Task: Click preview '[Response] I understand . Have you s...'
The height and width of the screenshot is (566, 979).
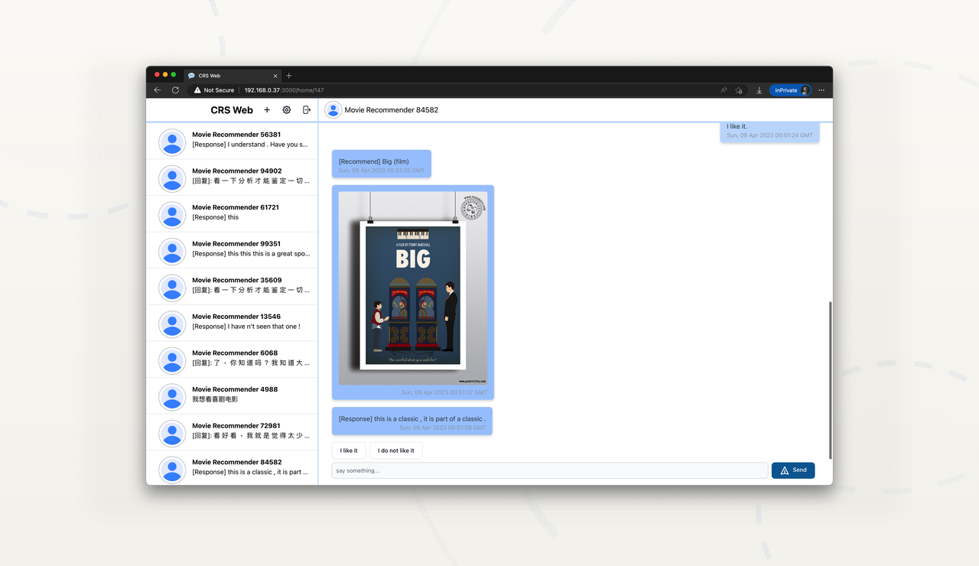Action: coord(250,144)
